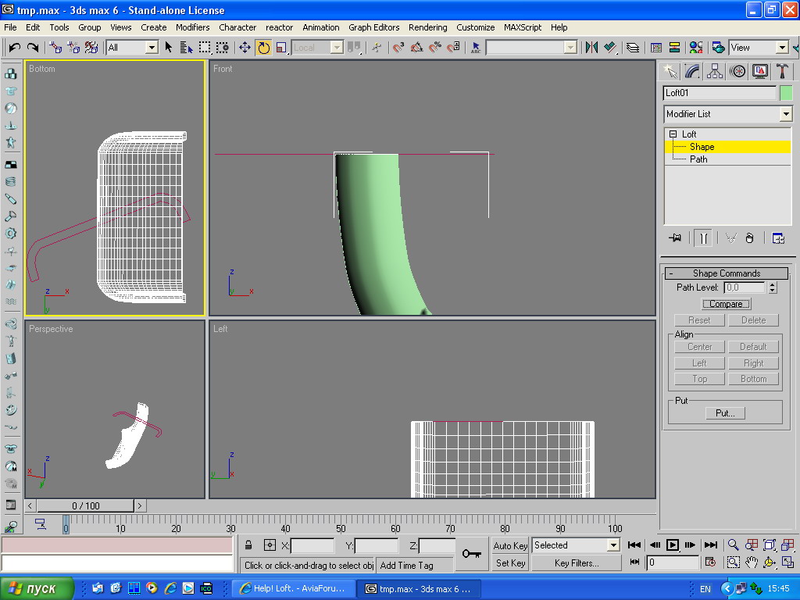800x600 pixels.
Task: Toggle the Selection Lock padlock
Action: (x=248, y=545)
